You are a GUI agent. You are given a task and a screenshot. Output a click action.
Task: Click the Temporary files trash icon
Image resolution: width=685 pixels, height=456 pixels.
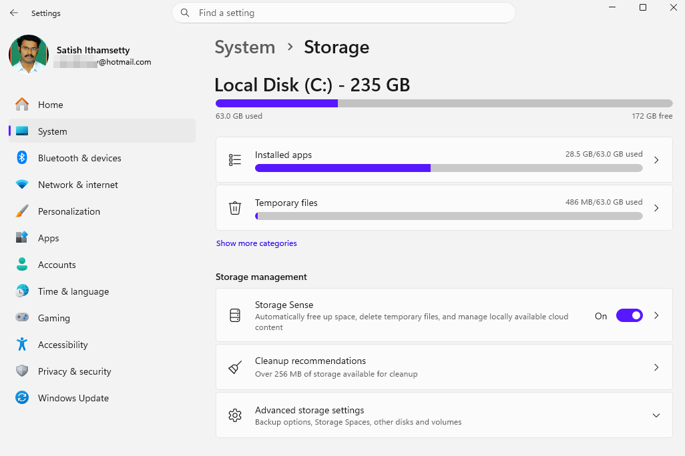coord(235,208)
